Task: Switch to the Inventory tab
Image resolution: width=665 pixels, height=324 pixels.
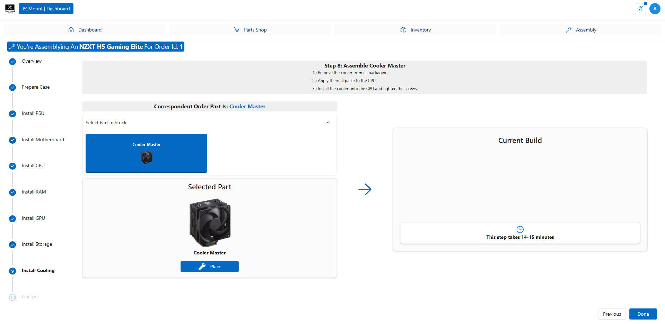Action: click(415, 30)
